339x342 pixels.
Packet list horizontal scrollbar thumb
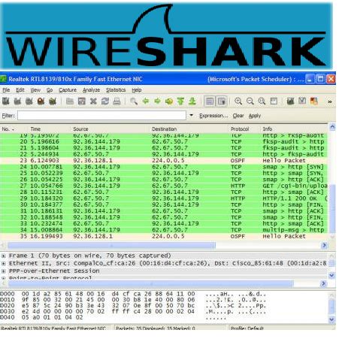[x=111, y=245]
